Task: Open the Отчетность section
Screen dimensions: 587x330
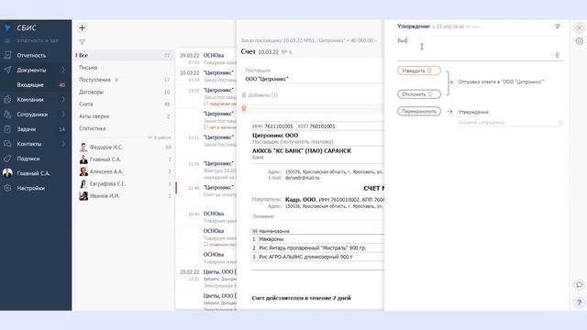Action: pyautogui.click(x=36, y=55)
